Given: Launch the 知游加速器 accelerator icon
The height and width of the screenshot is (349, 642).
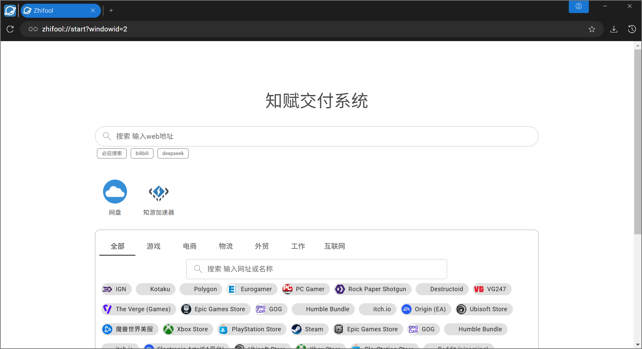Looking at the screenshot, I should [x=159, y=193].
